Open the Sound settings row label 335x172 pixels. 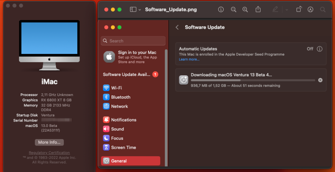click(118, 129)
